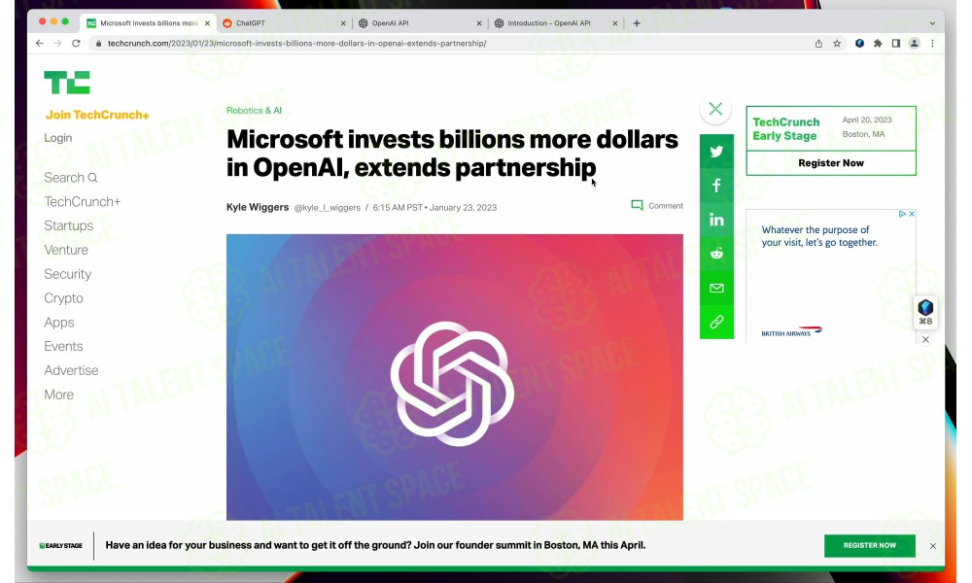Open the Extensions puzzle icon
Viewport: 972px width, 583px height.
tap(878, 44)
